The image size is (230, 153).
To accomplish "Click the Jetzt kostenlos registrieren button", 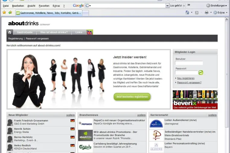I will click(x=132, y=97).
